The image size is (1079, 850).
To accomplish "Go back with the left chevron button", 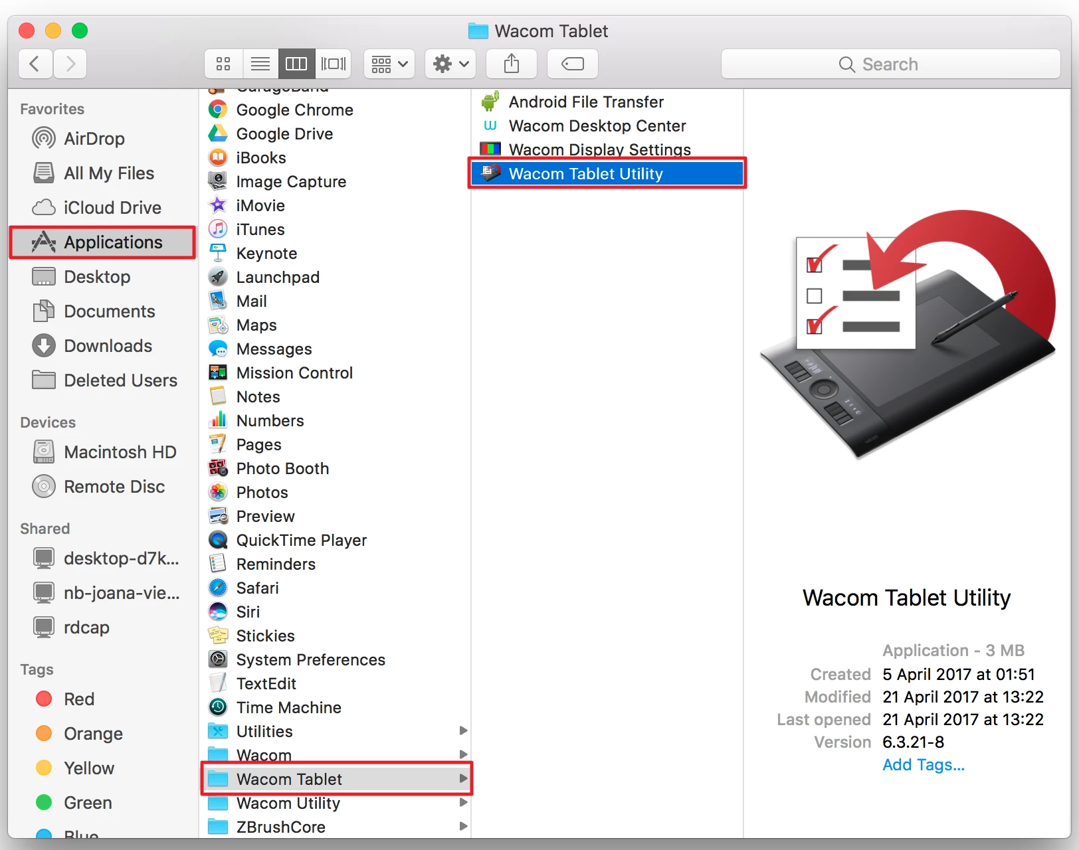I will [x=35, y=64].
